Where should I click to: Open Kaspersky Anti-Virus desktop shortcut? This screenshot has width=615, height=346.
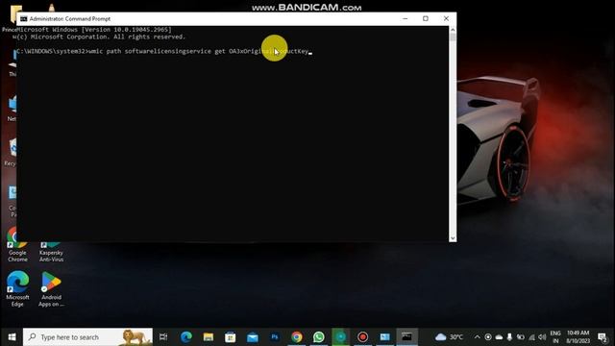pos(51,251)
